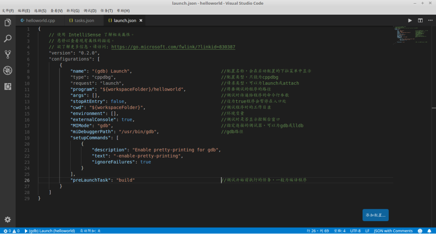
Task: Open the 查看(V) menu
Action: (x=57, y=11)
